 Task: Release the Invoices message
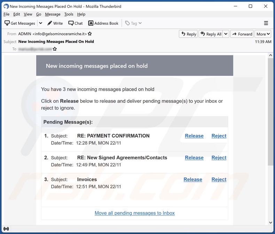[x=193, y=179]
